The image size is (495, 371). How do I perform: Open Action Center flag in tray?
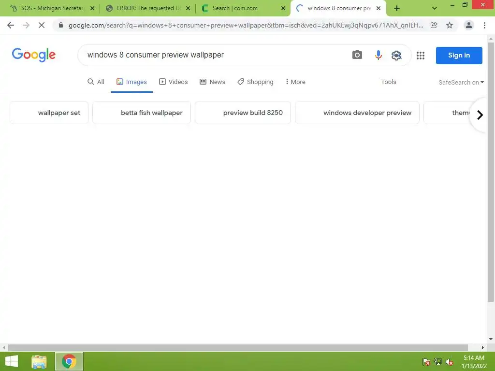coord(426,362)
